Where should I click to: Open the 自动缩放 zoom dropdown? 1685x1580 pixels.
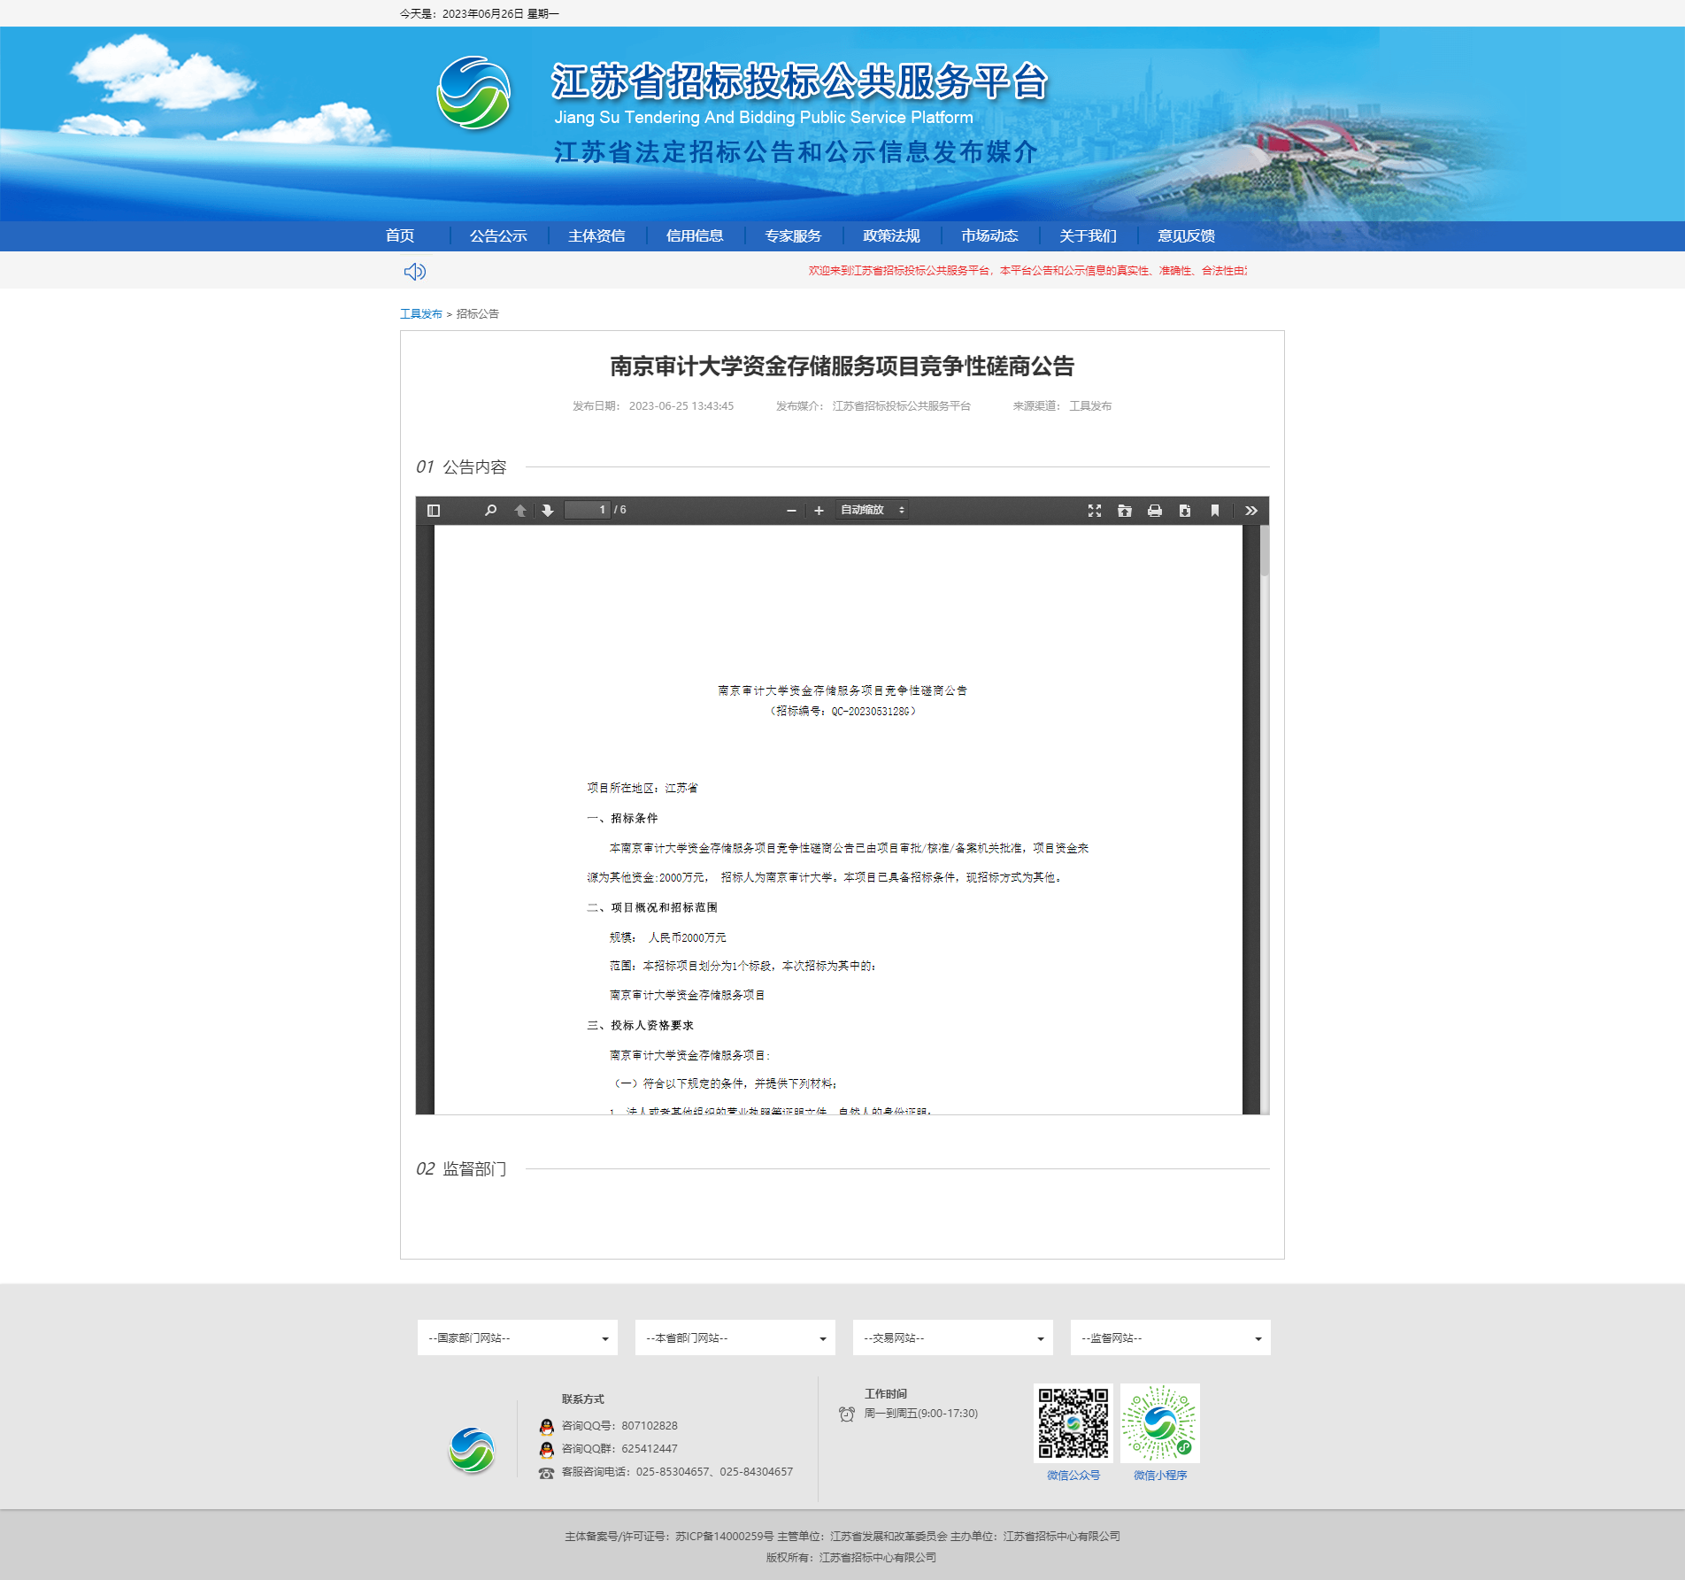click(872, 511)
